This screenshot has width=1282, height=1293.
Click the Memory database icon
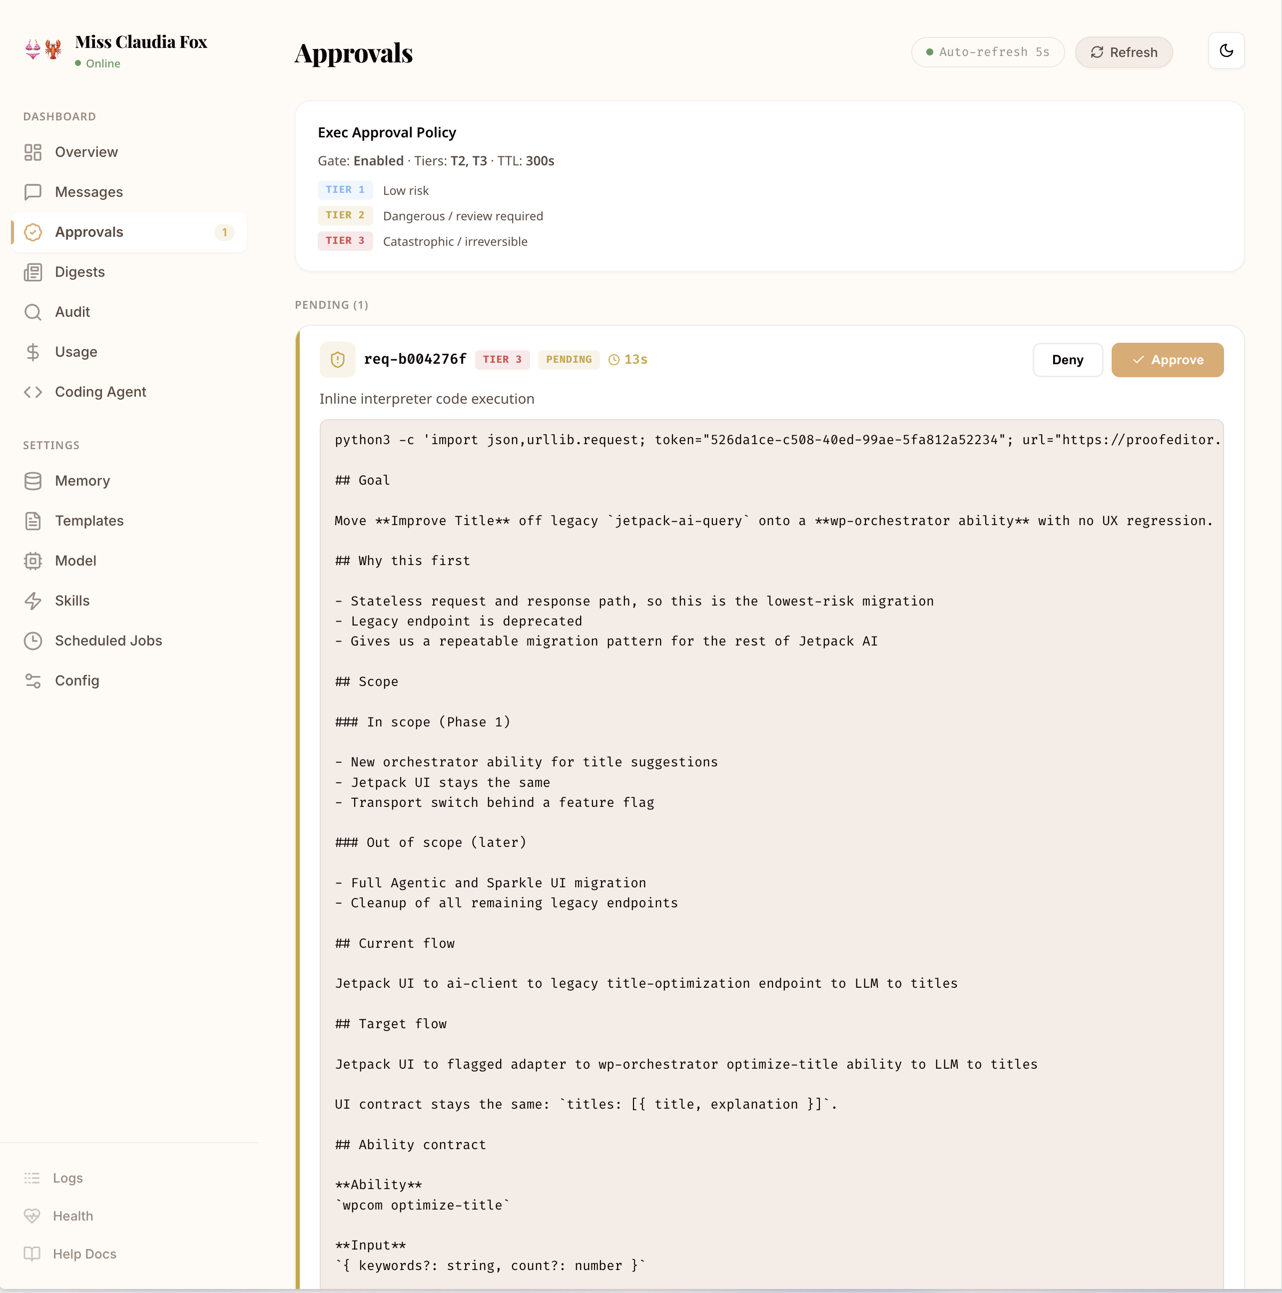coord(34,481)
